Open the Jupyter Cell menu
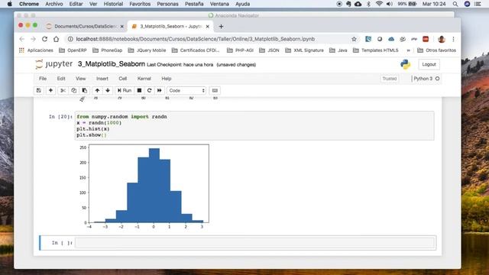 (122, 79)
